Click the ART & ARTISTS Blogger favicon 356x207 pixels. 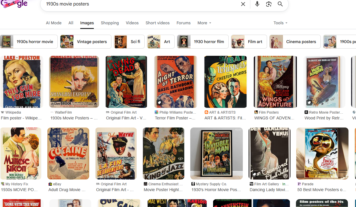(206, 112)
